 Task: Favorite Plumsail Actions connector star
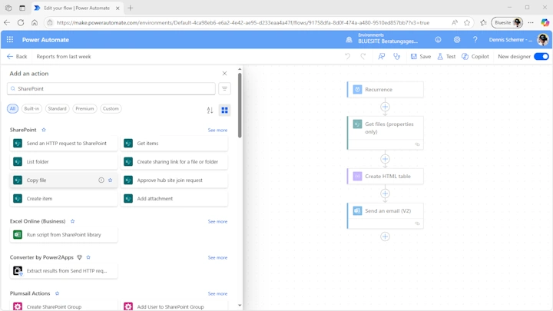click(57, 293)
